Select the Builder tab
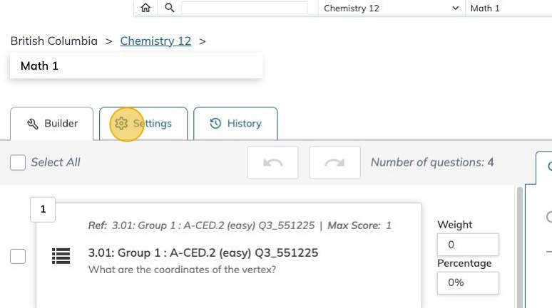Screen dimensions: 552x308 point(52,124)
